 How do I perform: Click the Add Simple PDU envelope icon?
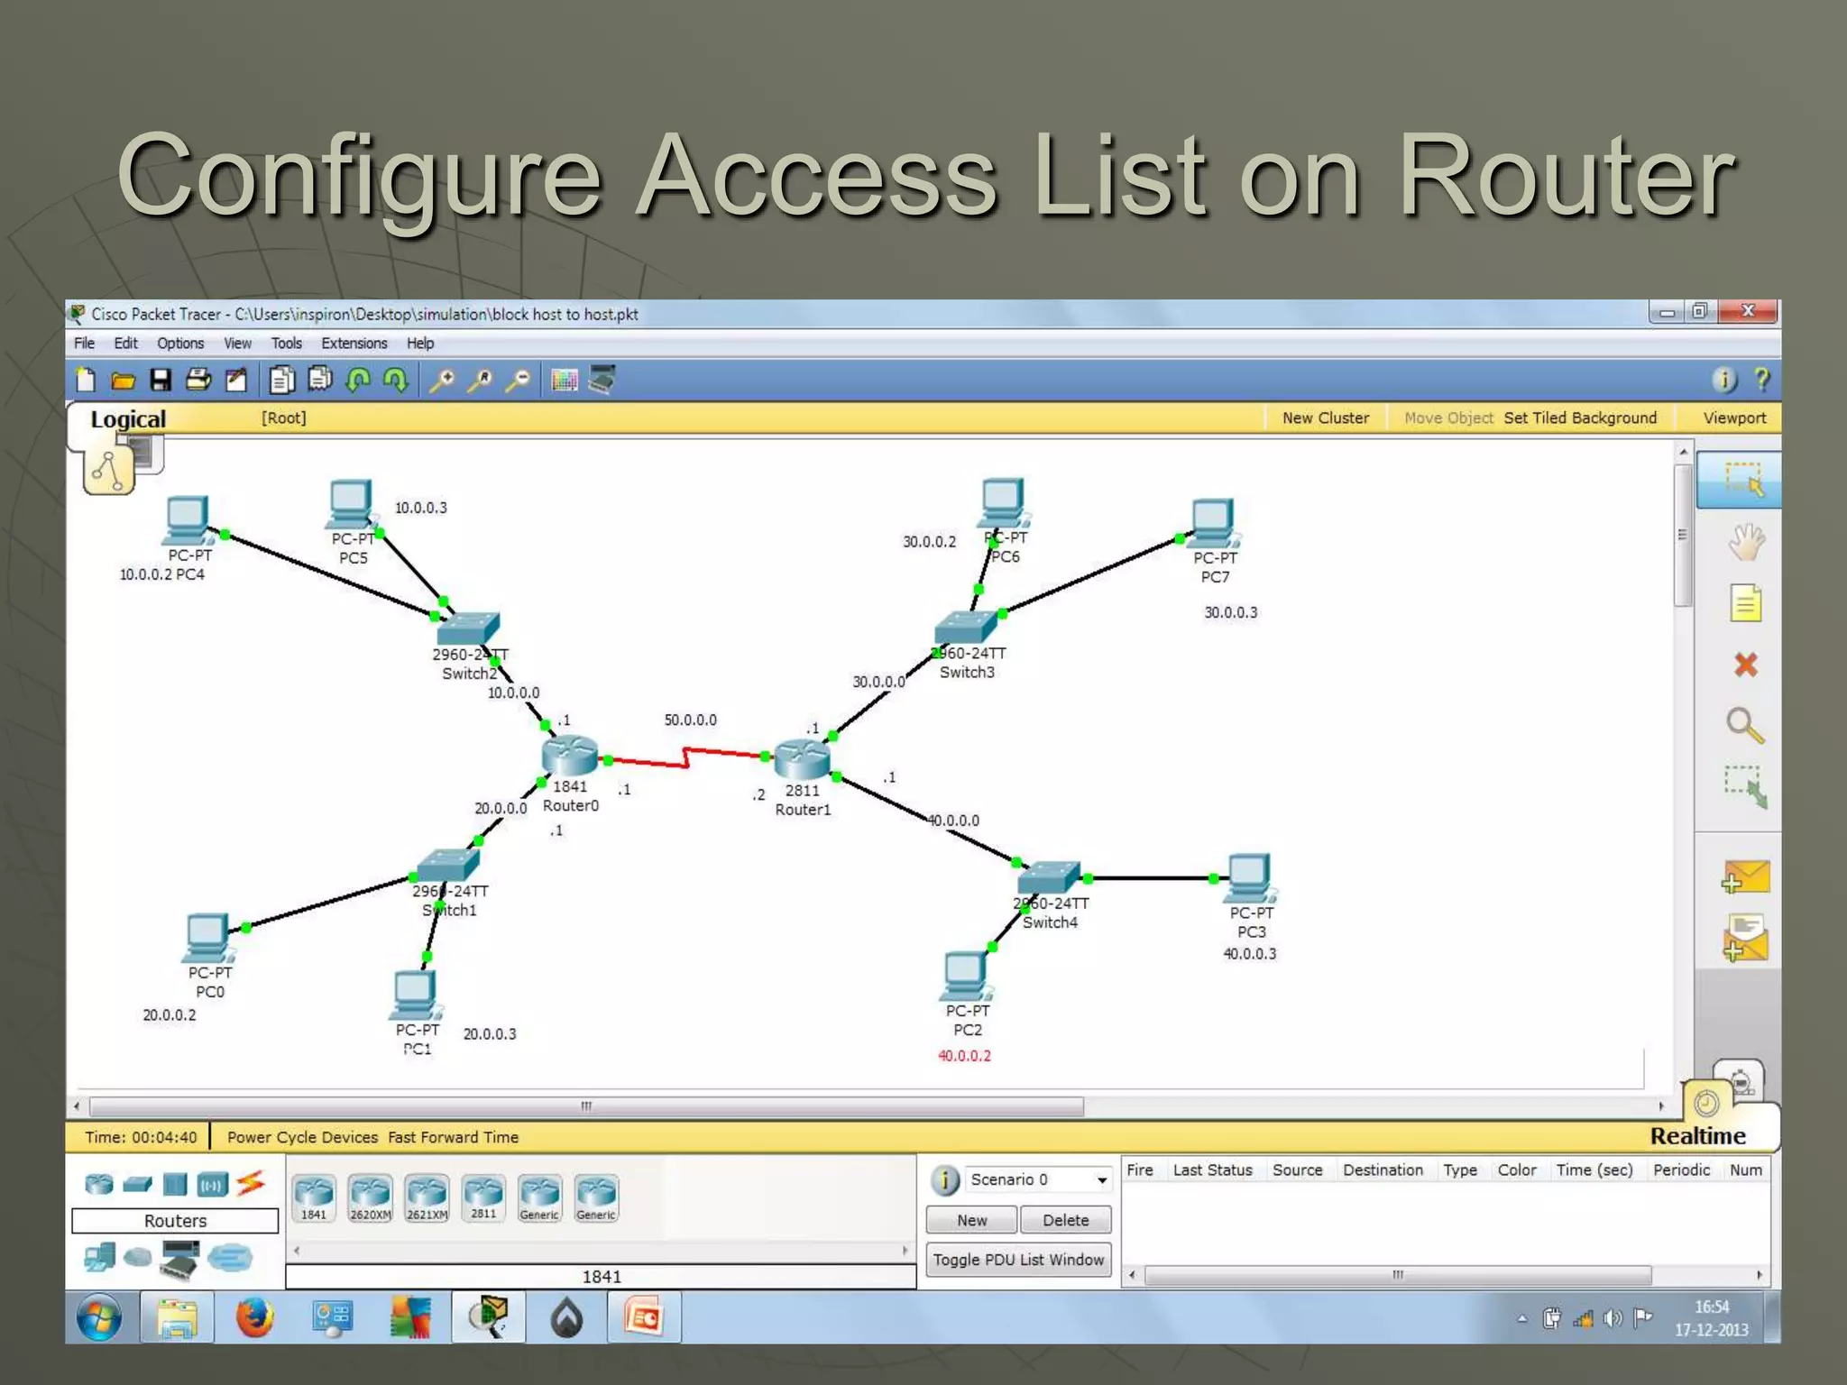point(1745,877)
